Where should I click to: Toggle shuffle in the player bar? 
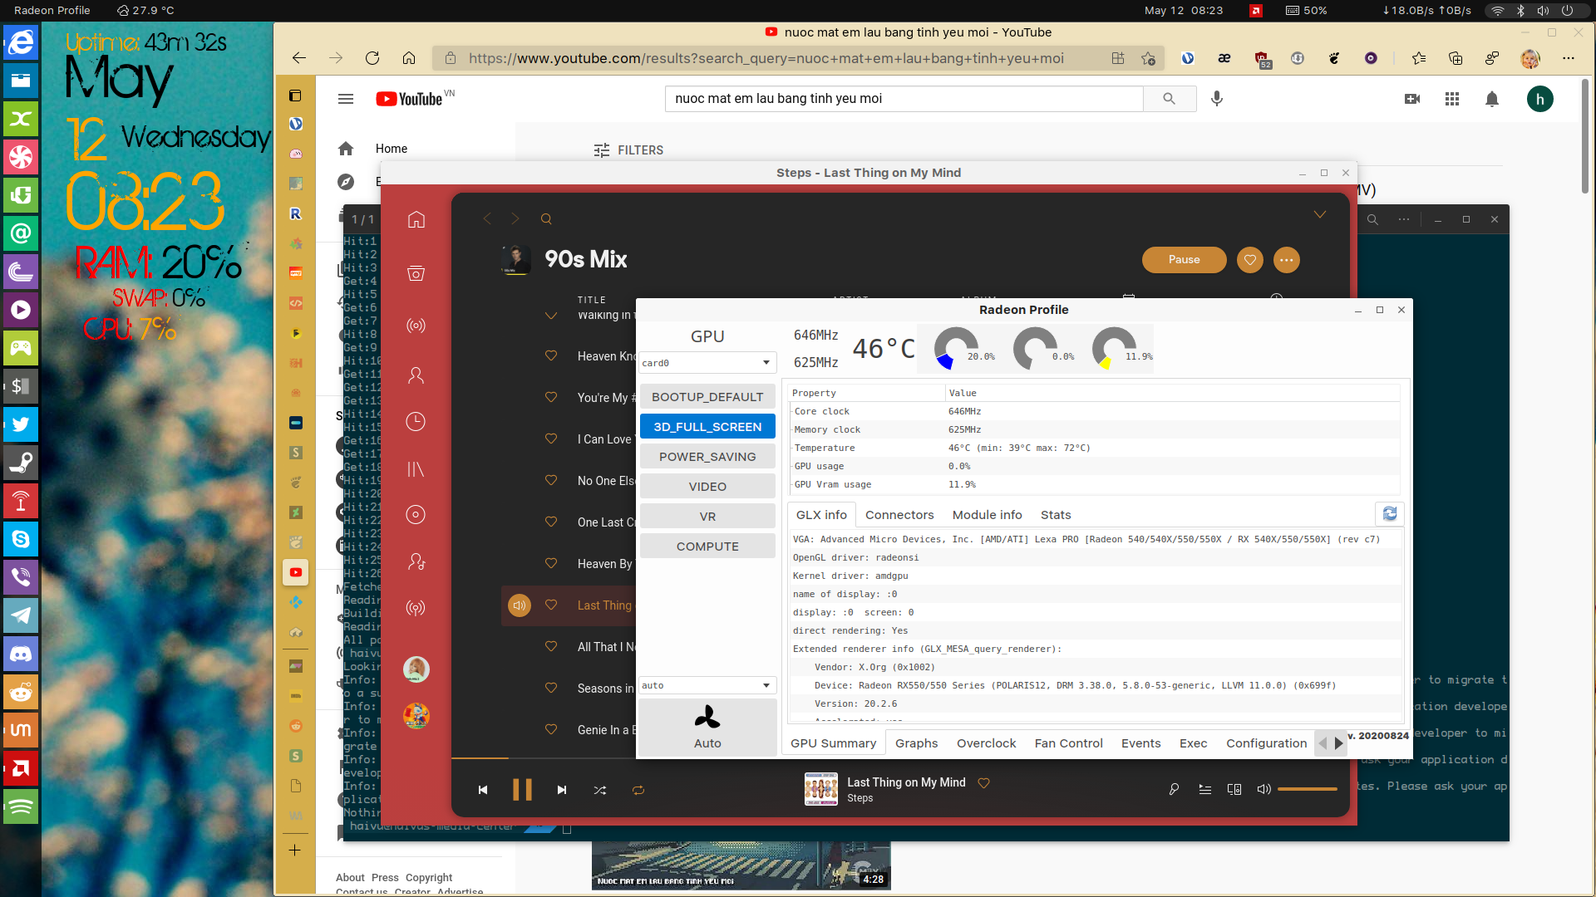(600, 790)
